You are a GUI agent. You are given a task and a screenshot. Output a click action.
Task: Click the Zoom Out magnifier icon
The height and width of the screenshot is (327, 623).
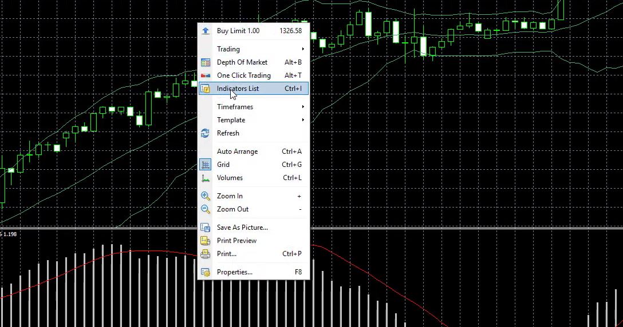click(206, 209)
